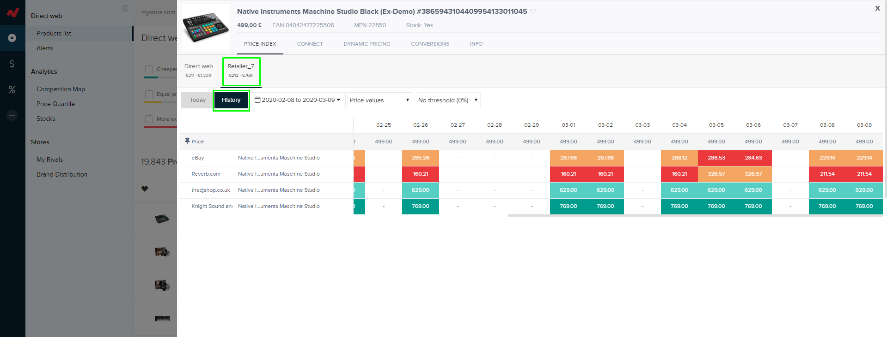Click the History view button
Screen dimensions: 887x337
click(231, 100)
